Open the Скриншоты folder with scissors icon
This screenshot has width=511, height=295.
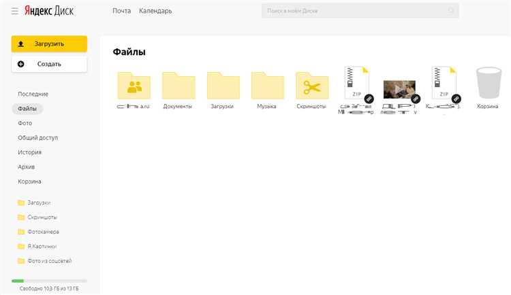(x=311, y=86)
